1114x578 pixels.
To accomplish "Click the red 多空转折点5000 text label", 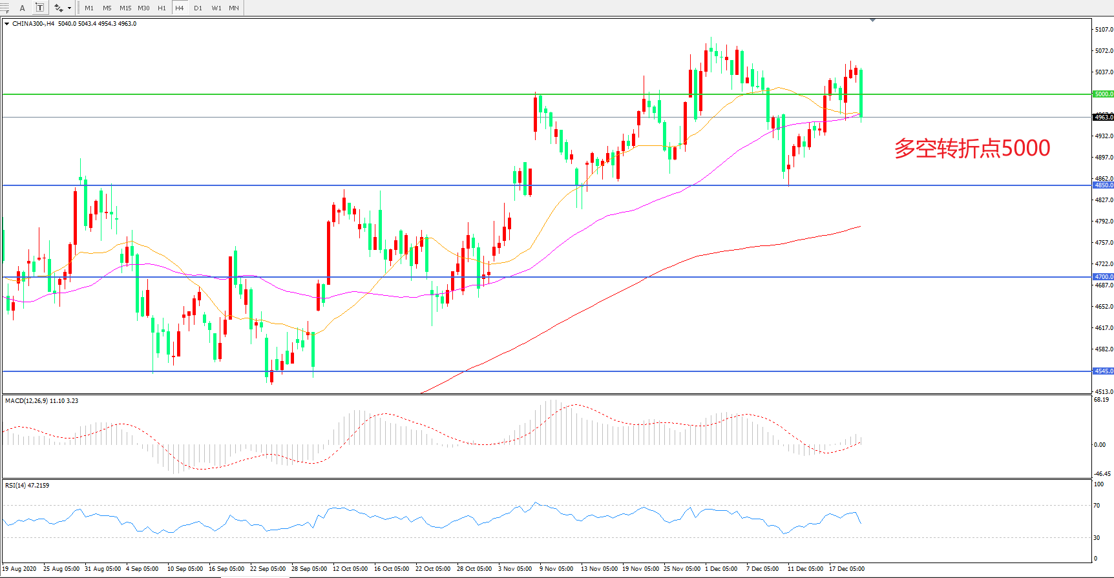I will (x=972, y=149).
